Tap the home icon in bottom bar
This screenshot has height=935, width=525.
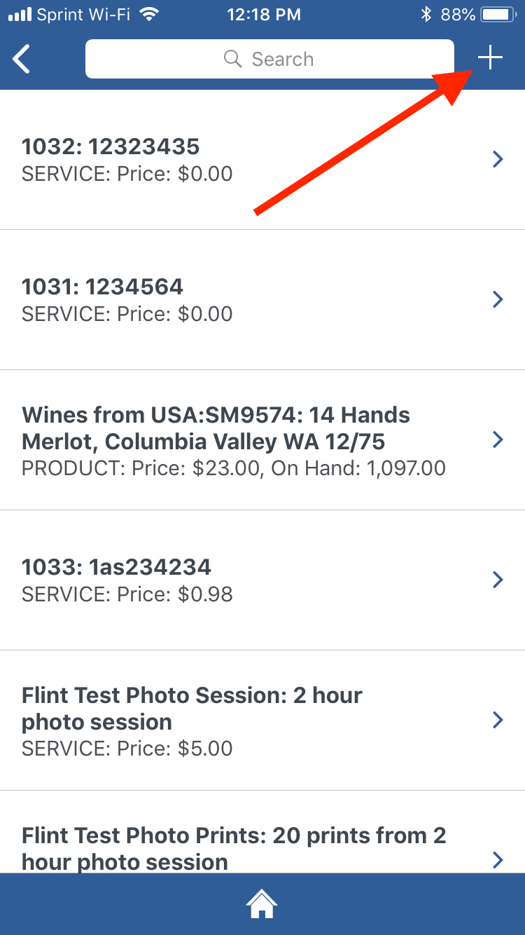click(x=262, y=904)
